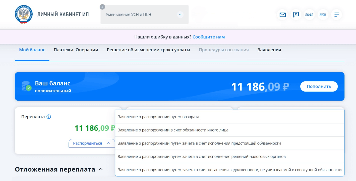Click info icon next to Переплата

click(49, 117)
